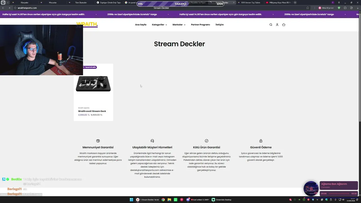
Task: Open the red media player taskbar icon
Action: 182,200
